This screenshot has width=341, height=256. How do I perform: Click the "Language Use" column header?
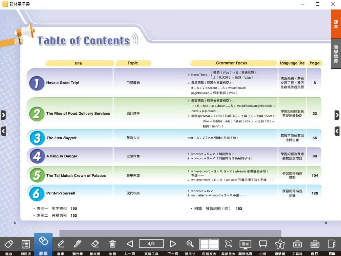tap(292, 63)
